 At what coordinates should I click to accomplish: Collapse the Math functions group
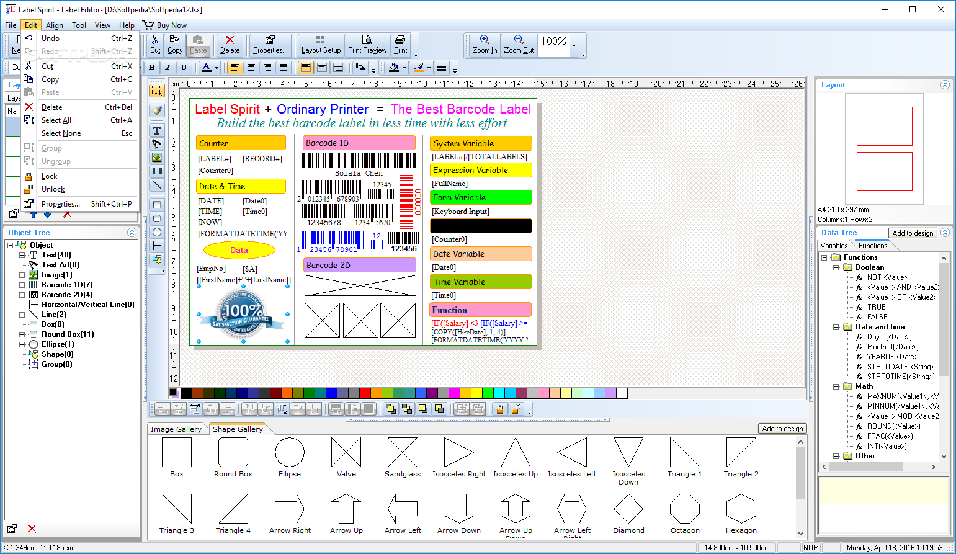coord(836,386)
